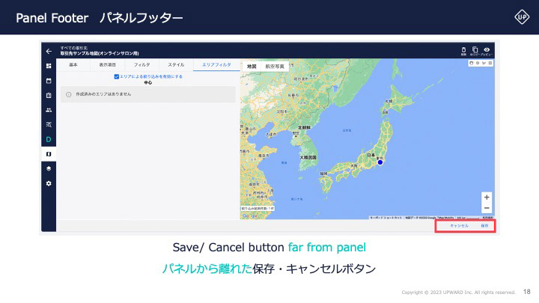This screenshot has height=303, width=539.
Task: Click the blue location marker near Tokyo
Action: coord(380,162)
